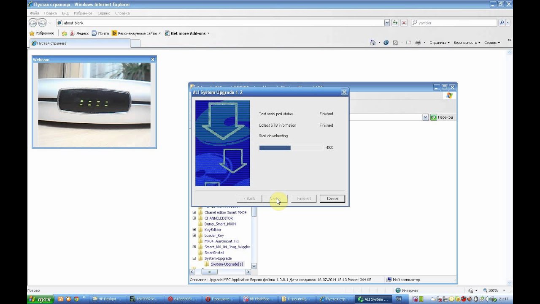Go back with the IE back arrow

tap(33, 23)
